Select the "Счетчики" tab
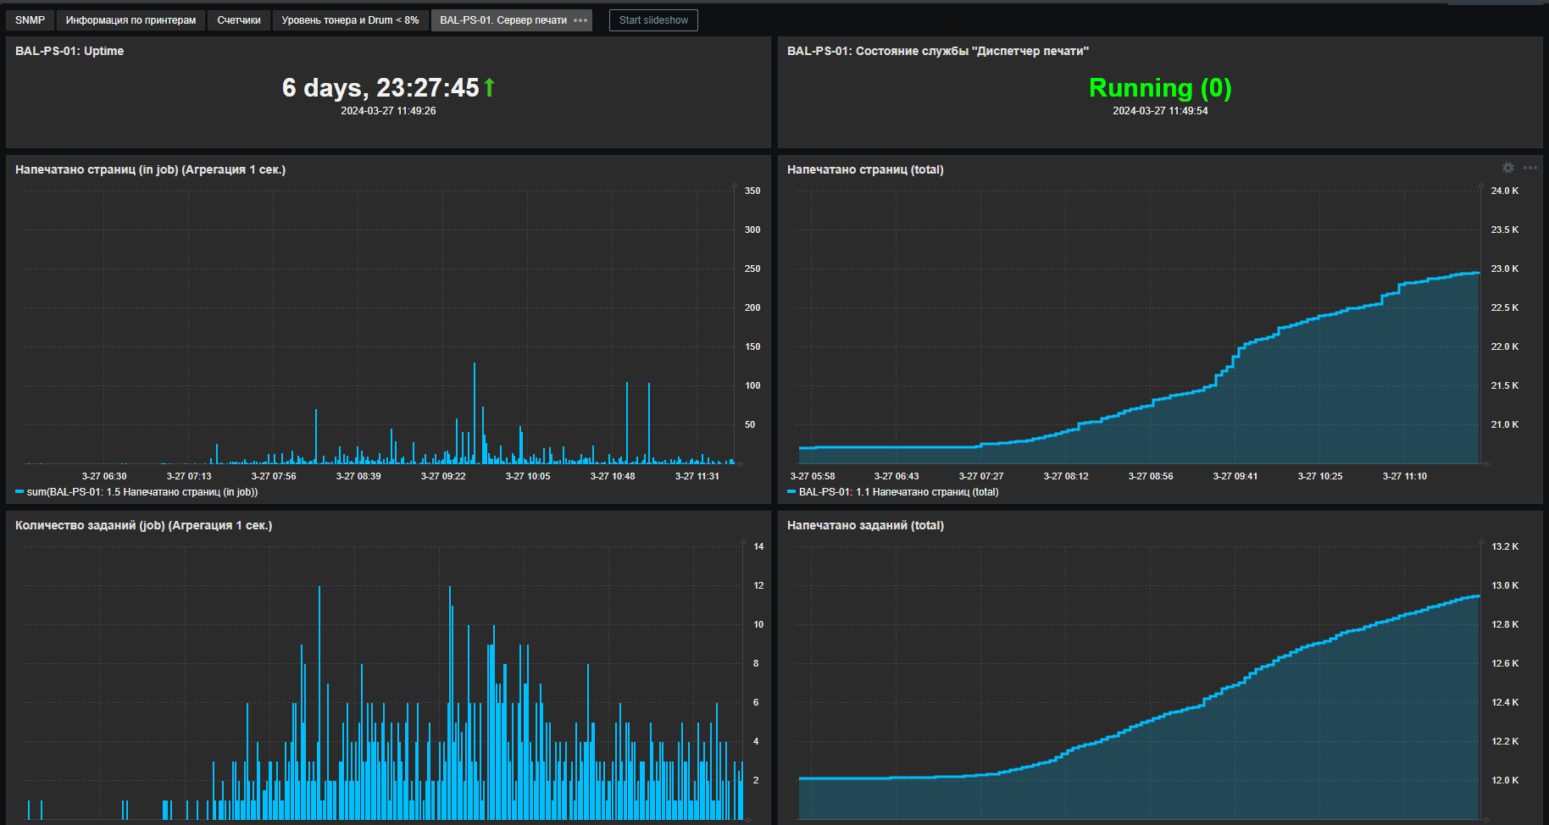 point(239,20)
